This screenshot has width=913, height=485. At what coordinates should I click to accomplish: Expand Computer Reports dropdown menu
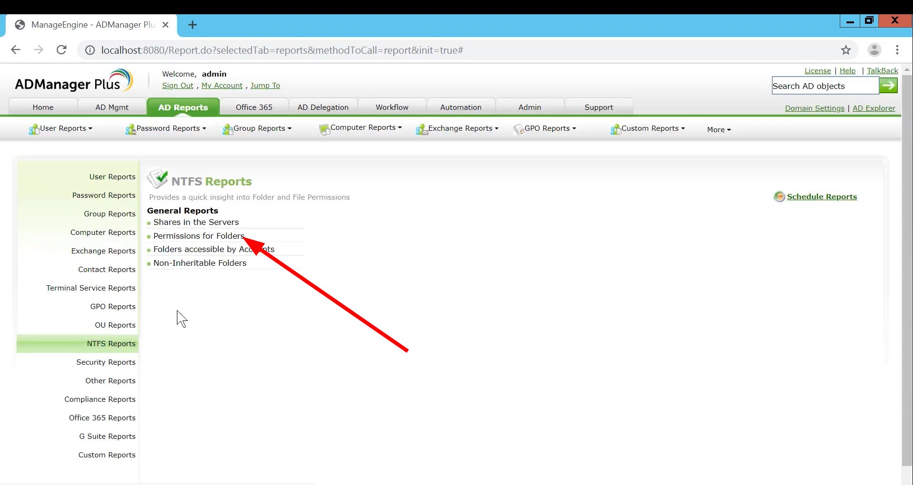click(x=360, y=128)
